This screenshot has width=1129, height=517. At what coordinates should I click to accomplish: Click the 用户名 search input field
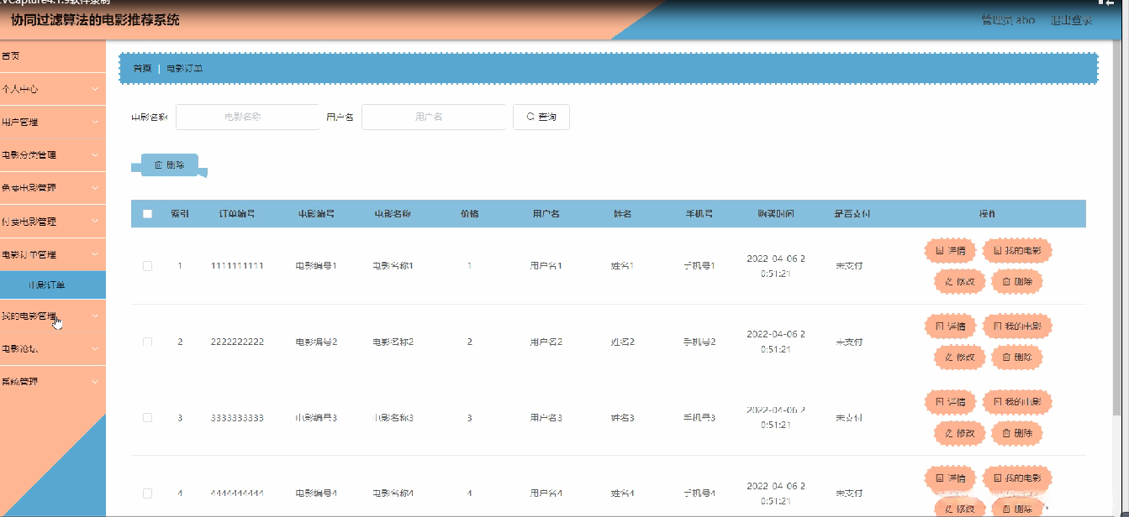pos(435,117)
